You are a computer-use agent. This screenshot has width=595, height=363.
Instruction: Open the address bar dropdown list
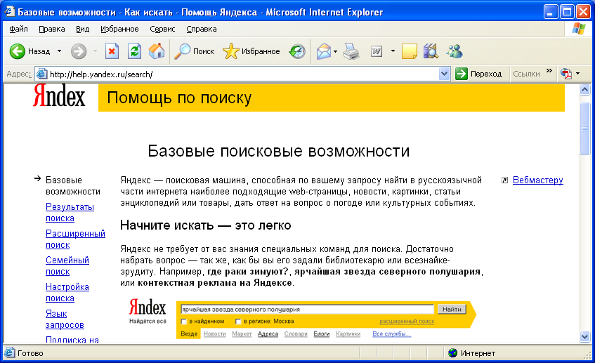click(x=445, y=74)
